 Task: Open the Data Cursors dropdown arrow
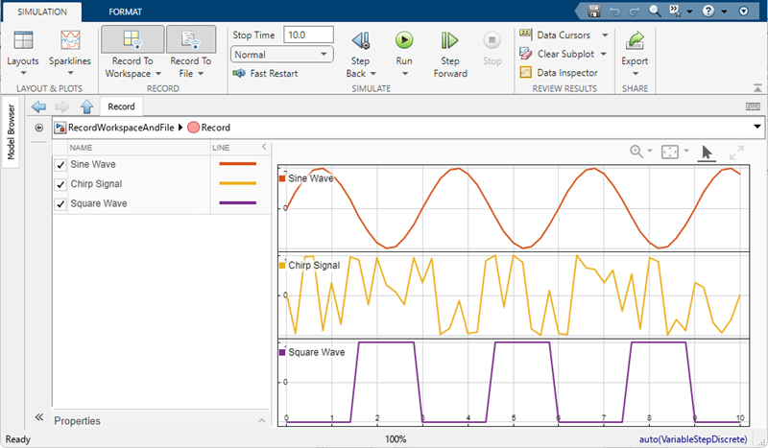tap(605, 35)
